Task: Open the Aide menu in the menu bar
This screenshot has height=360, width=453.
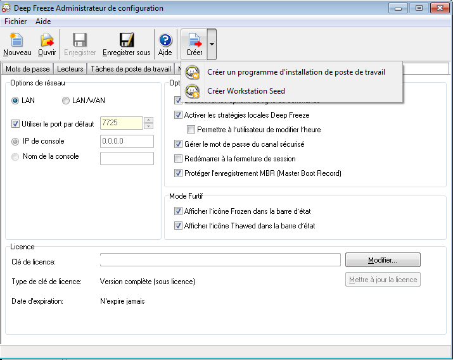Action: click(x=43, y=22)
